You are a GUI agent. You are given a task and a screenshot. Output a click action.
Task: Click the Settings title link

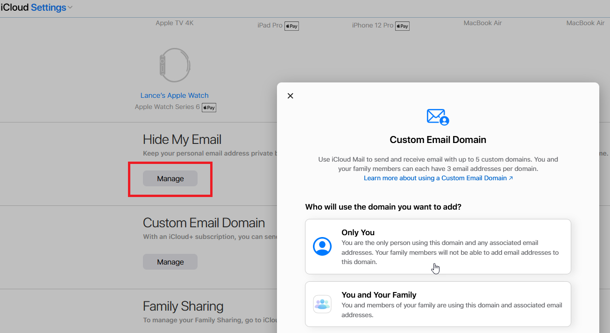tap(49, 7)
